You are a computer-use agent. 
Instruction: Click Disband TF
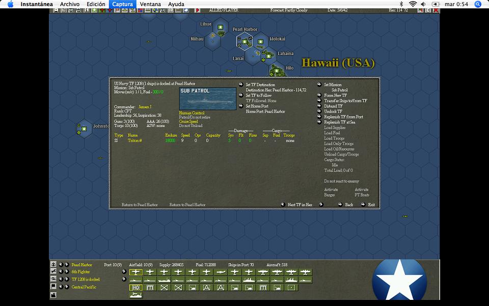coord(333,106)
